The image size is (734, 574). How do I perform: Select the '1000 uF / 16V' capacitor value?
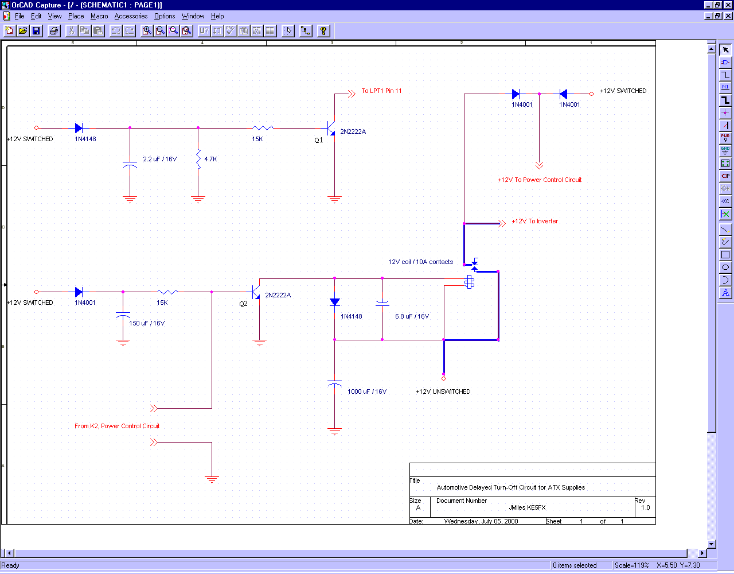367,391
